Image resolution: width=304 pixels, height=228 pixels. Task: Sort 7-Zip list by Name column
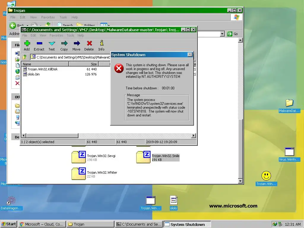(x=45, y=64)
